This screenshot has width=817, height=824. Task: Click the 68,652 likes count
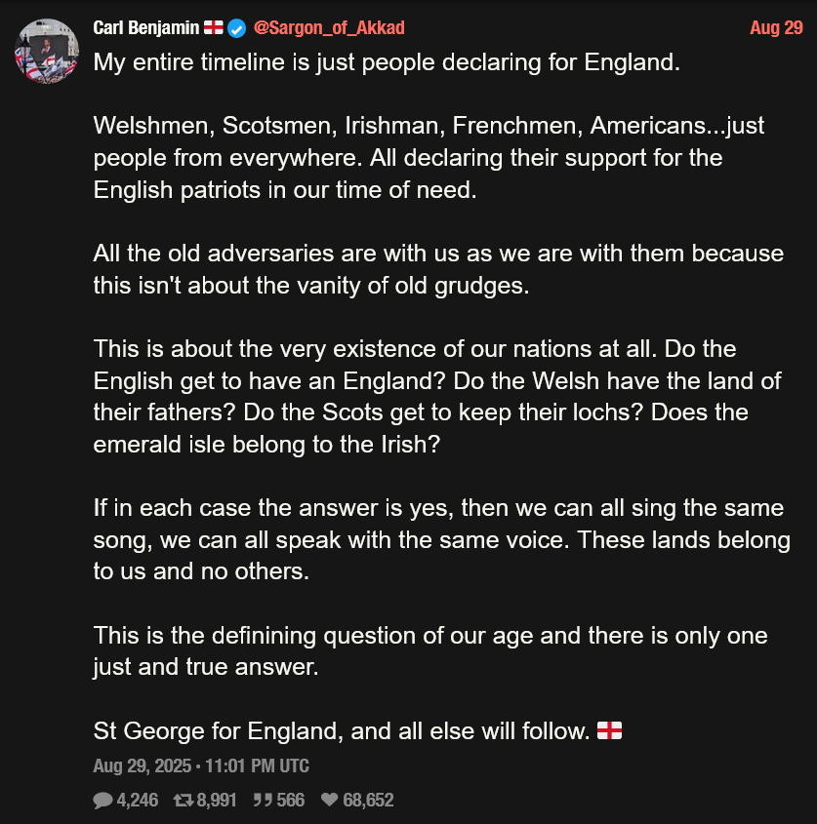click(368, 801)
